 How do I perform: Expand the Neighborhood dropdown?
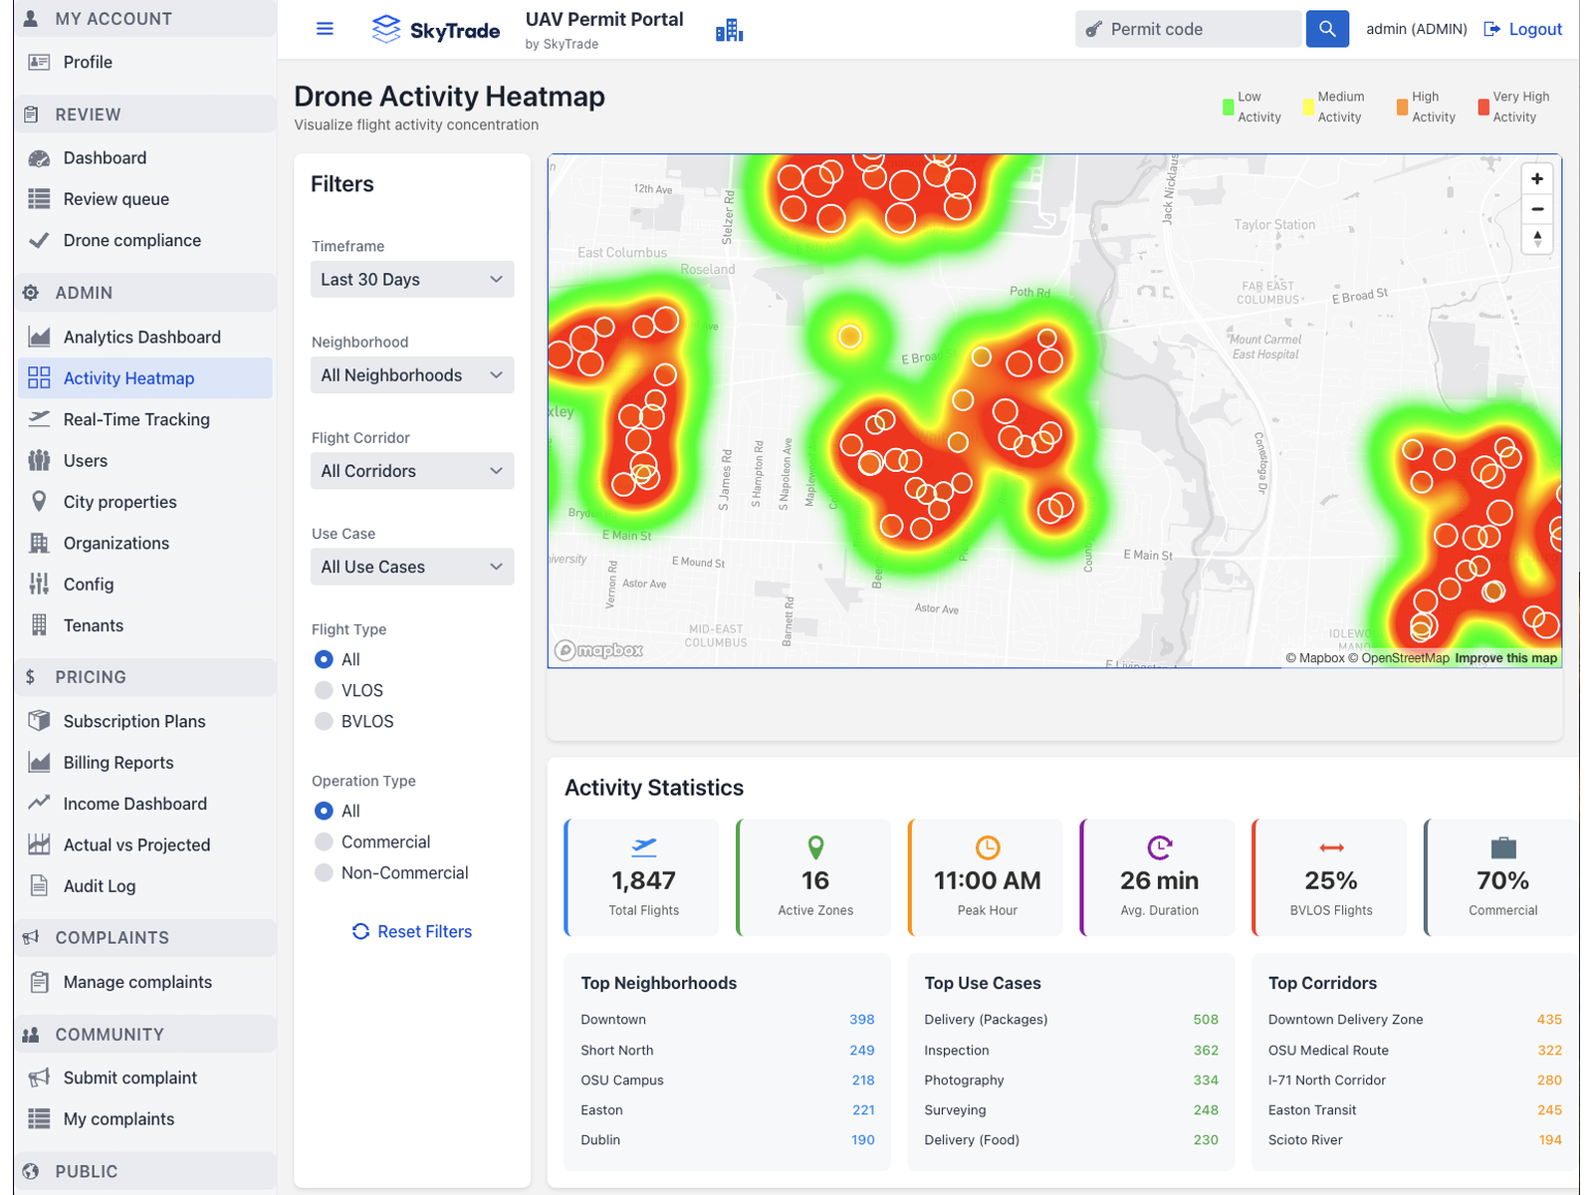click(x=412, y=375)
